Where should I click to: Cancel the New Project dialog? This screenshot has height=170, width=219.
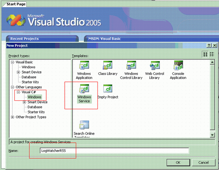[x=203, y=162]
